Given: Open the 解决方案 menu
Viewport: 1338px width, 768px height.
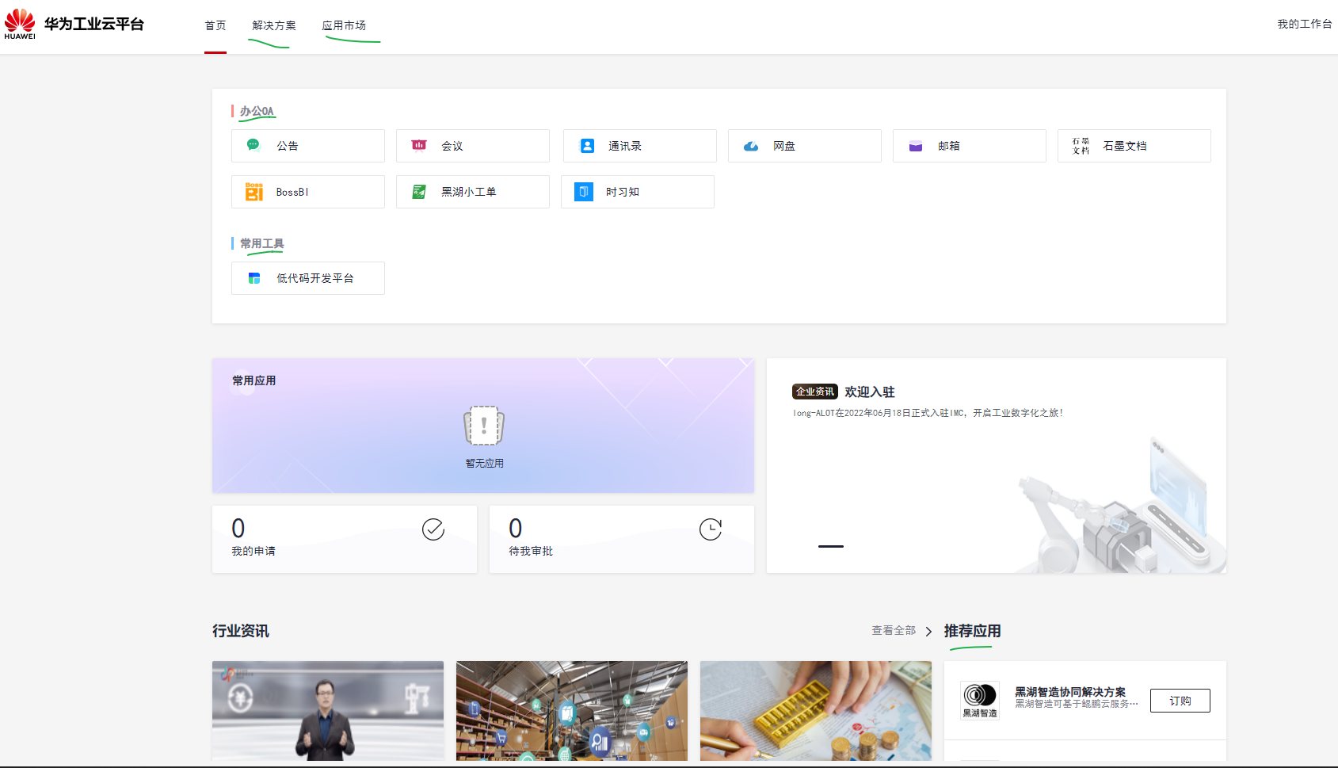Looking at the screenshot, I should pos(274,25).
